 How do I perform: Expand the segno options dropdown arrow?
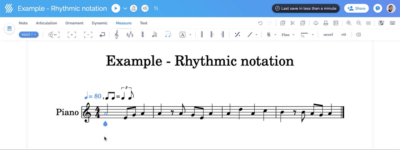[275, 35]
